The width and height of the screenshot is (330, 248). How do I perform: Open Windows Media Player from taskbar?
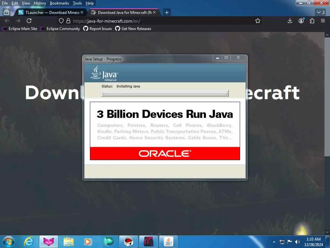point(88,242)
